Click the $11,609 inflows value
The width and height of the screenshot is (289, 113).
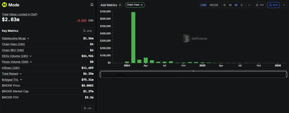[x=87, y=68]
